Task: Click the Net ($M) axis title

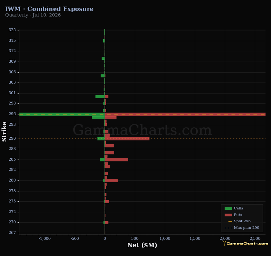Action: 142,245
